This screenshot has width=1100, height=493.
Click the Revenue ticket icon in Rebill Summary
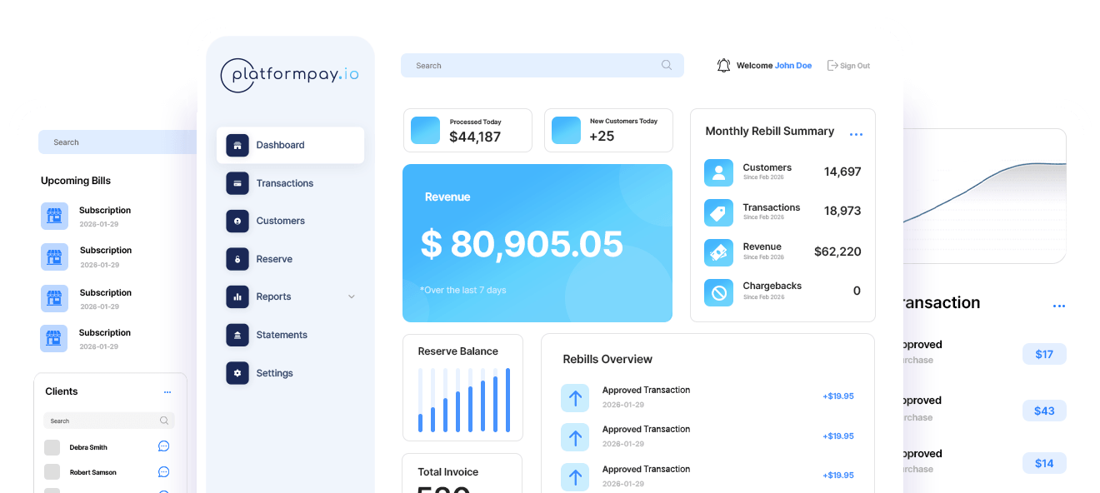coord(718,252)
